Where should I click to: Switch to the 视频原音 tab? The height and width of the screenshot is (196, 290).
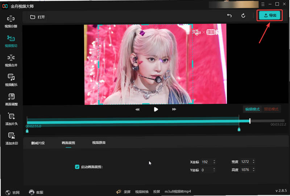[99, 143]
